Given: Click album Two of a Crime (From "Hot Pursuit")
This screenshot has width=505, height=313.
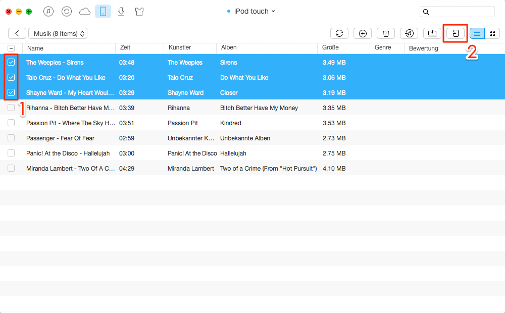Looking at the screenshot, I should (268, 169).
